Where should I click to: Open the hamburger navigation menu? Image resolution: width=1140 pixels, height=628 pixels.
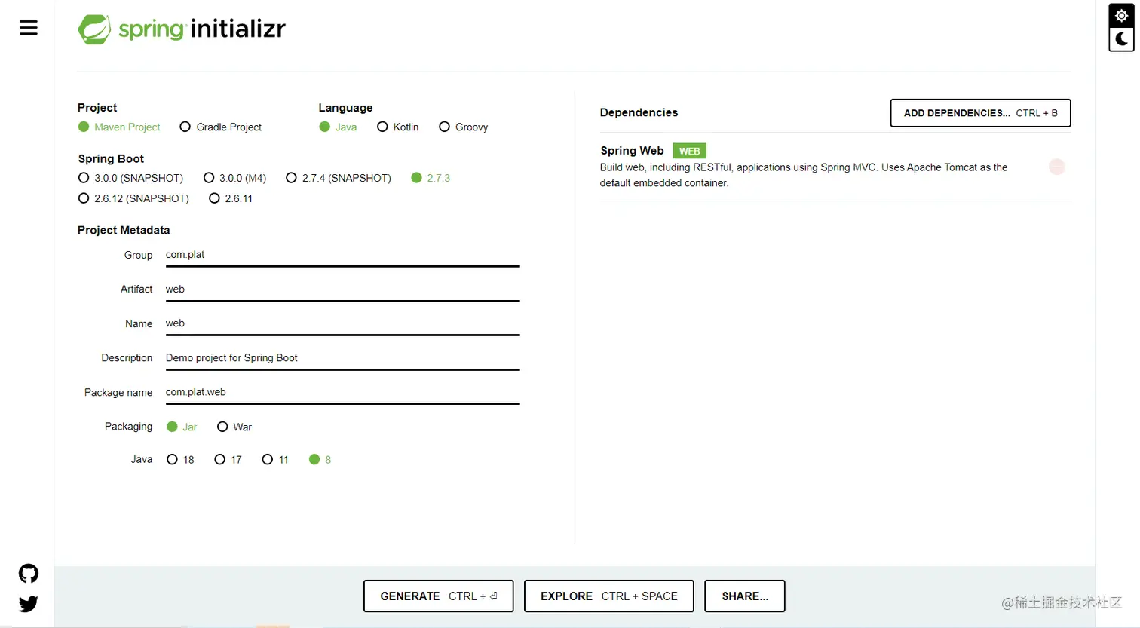[29, 28]
